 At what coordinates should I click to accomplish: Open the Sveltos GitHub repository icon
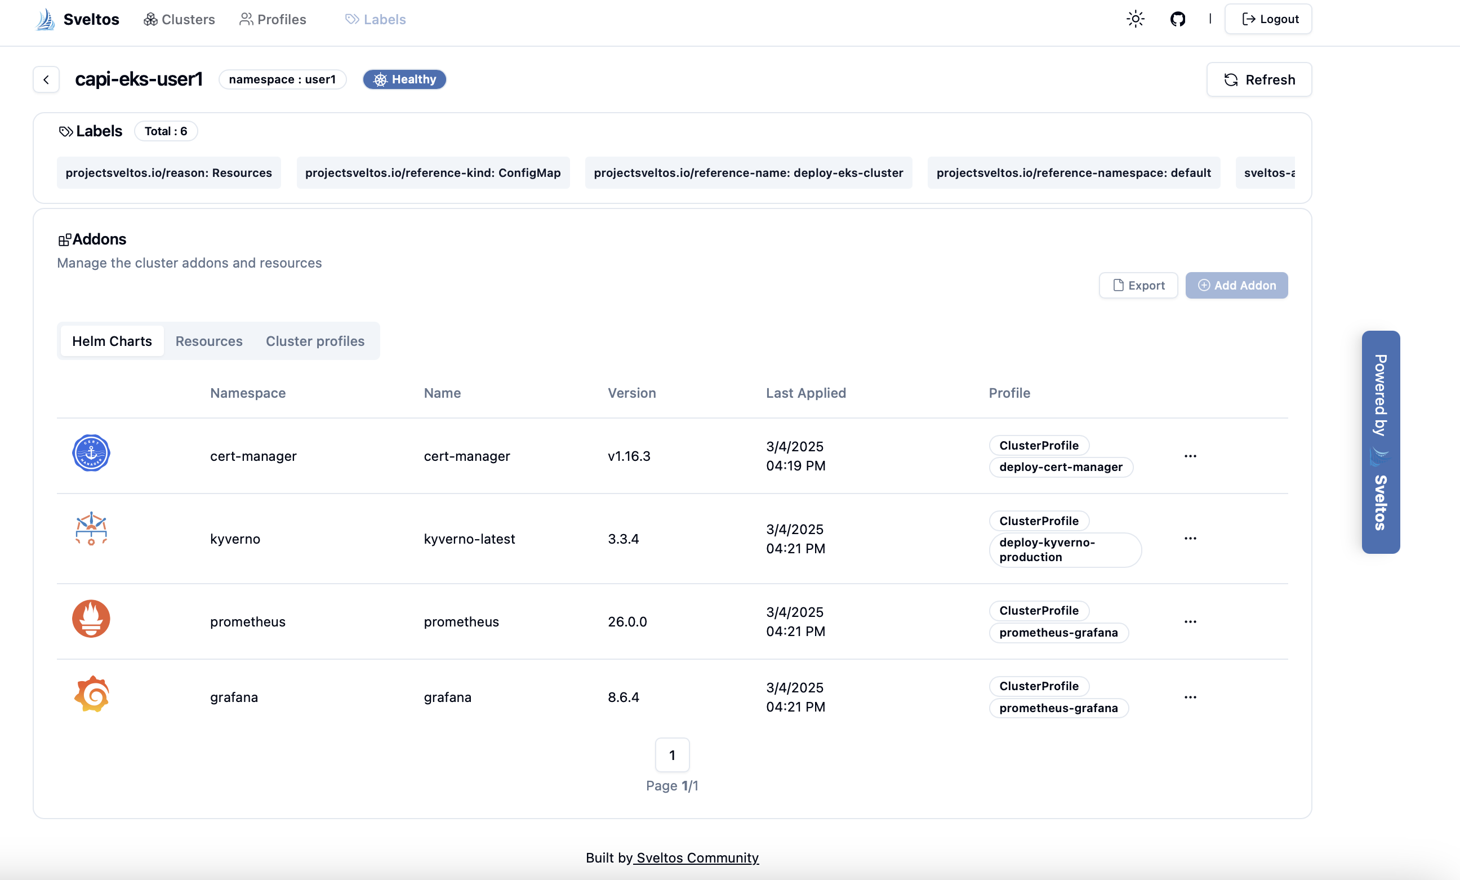1178,19
